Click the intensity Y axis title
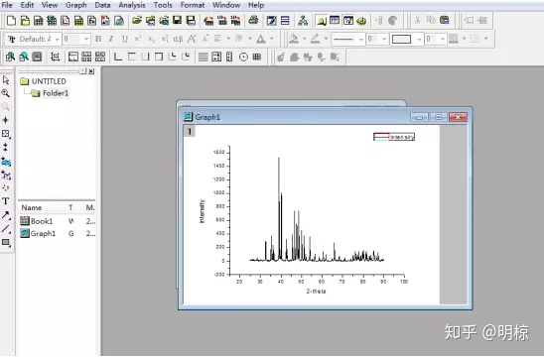The width and height of the screenshot is (544, 357). click(x=202, y=211)
